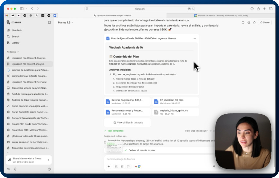
Task: Open Convertir transcripción de YouTube task
Action: pyautogui.click(x=29, y=118)
